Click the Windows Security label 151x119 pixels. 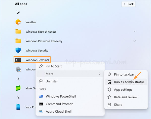[37, 51]
